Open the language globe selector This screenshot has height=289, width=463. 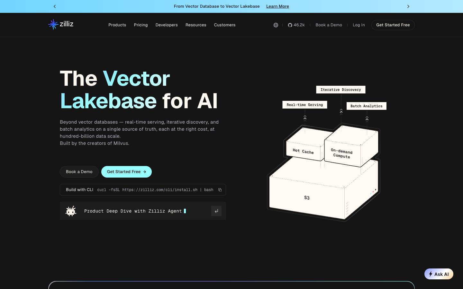point(276,25)
